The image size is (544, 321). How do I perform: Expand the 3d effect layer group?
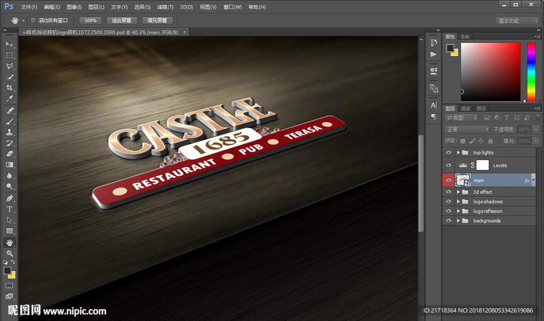[x=458, y=192]
